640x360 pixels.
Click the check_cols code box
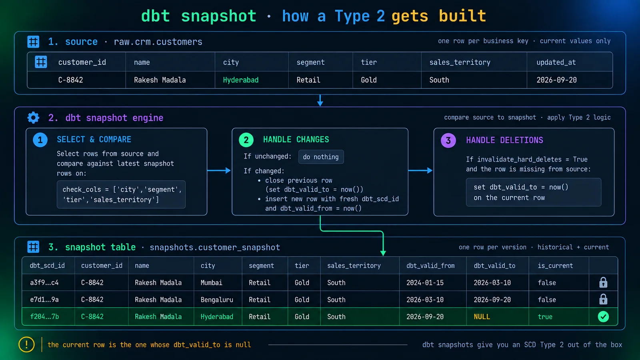(x=121, y=194)
